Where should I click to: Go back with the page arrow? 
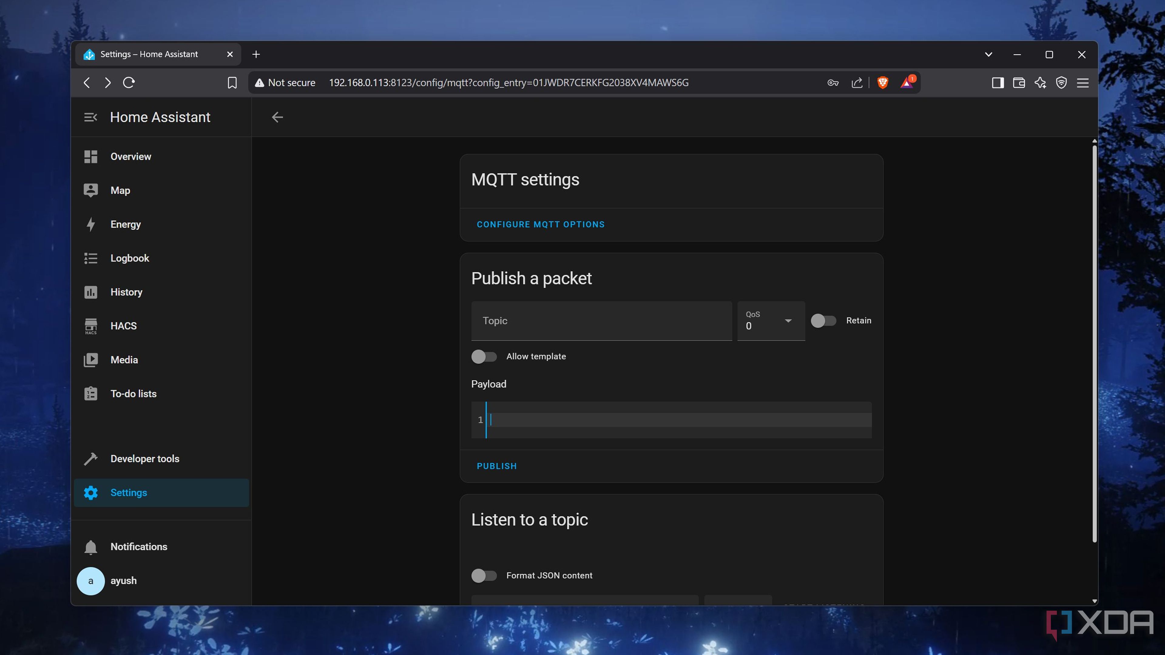[x=277, y=118]
